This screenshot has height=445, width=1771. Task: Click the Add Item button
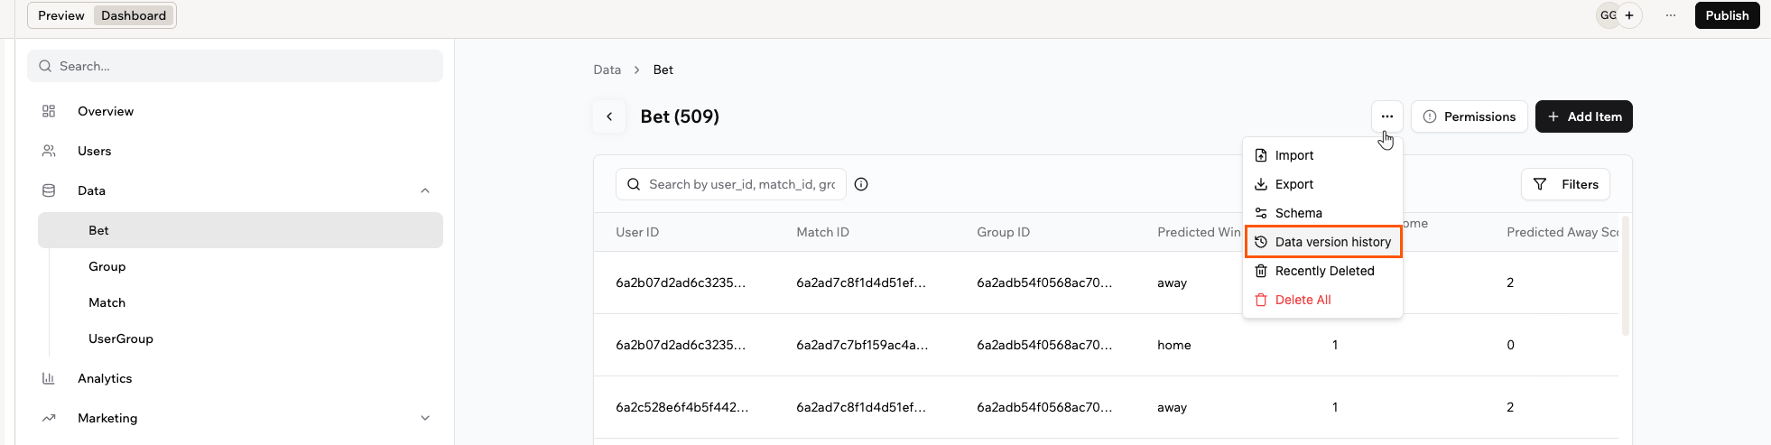point(1583,116)
